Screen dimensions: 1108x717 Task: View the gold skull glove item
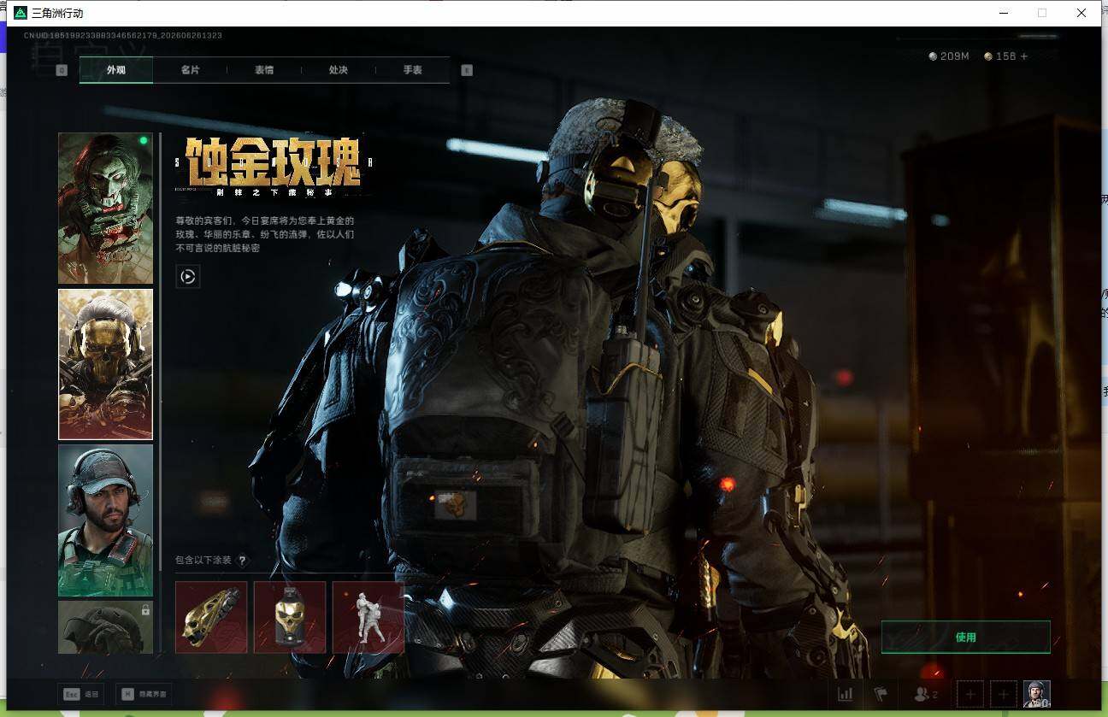pyautogui.click(x=211, y=617)
